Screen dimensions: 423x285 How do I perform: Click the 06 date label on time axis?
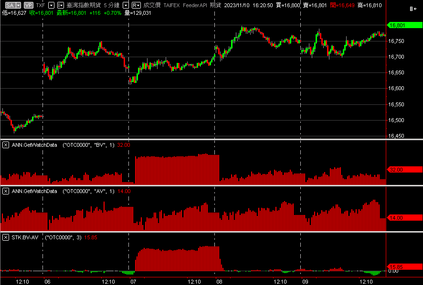pyautogui.click(x=47, y=282)
